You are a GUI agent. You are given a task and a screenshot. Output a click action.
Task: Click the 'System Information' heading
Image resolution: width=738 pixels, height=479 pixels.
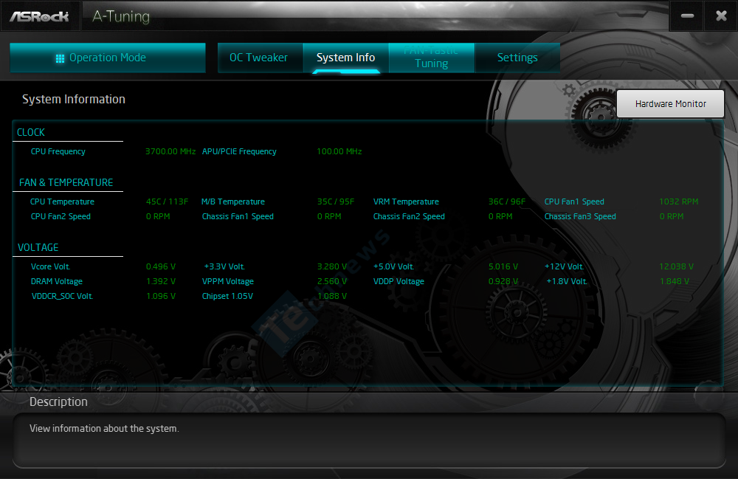coord(74,100)
